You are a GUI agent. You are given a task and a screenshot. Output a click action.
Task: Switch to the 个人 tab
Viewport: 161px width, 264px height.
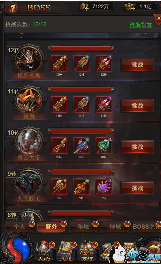tap(19, 227)
